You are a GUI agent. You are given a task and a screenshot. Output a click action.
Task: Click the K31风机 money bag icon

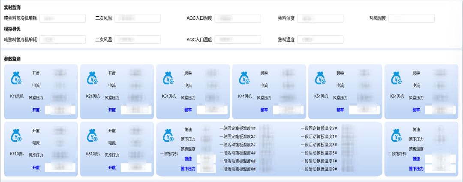(169, 78)
